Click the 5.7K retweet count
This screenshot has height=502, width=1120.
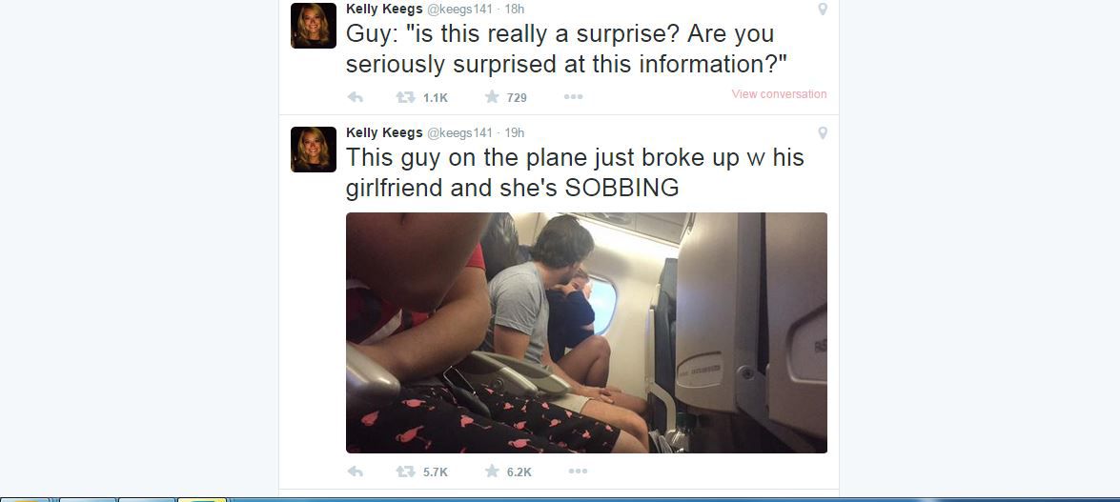pyautogui.click(x=436, y=472)
